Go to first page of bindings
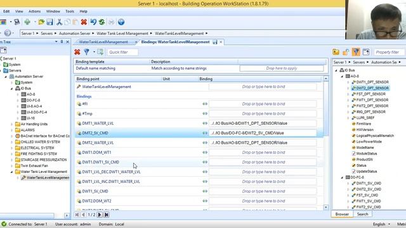Screen dimensions: 406x228 tap(77, 215)
